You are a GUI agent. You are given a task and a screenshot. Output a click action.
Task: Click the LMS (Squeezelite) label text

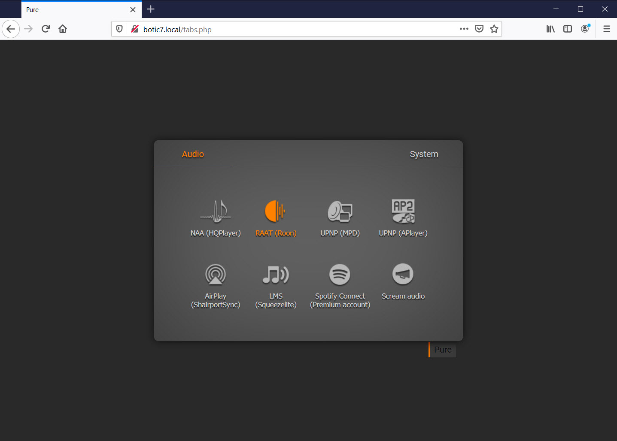[276, 300]
